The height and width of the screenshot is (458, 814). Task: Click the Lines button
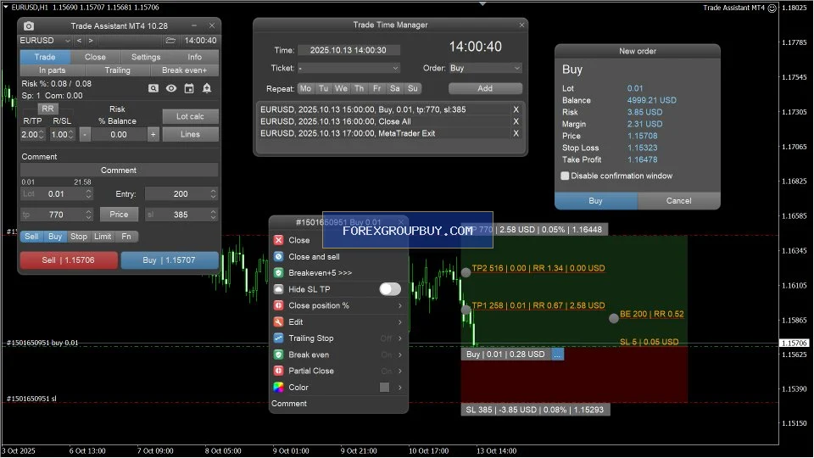tap(190, 135)
